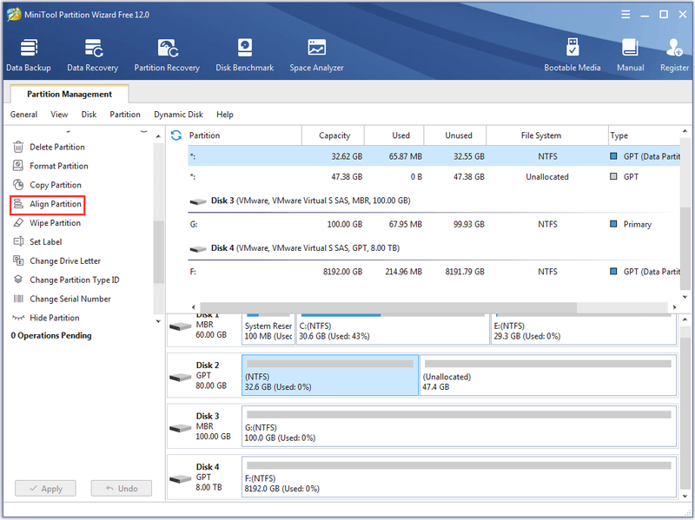695x520 pixels.
Task: Select the 47.38 GB Unallocated row
Action: 434,177
